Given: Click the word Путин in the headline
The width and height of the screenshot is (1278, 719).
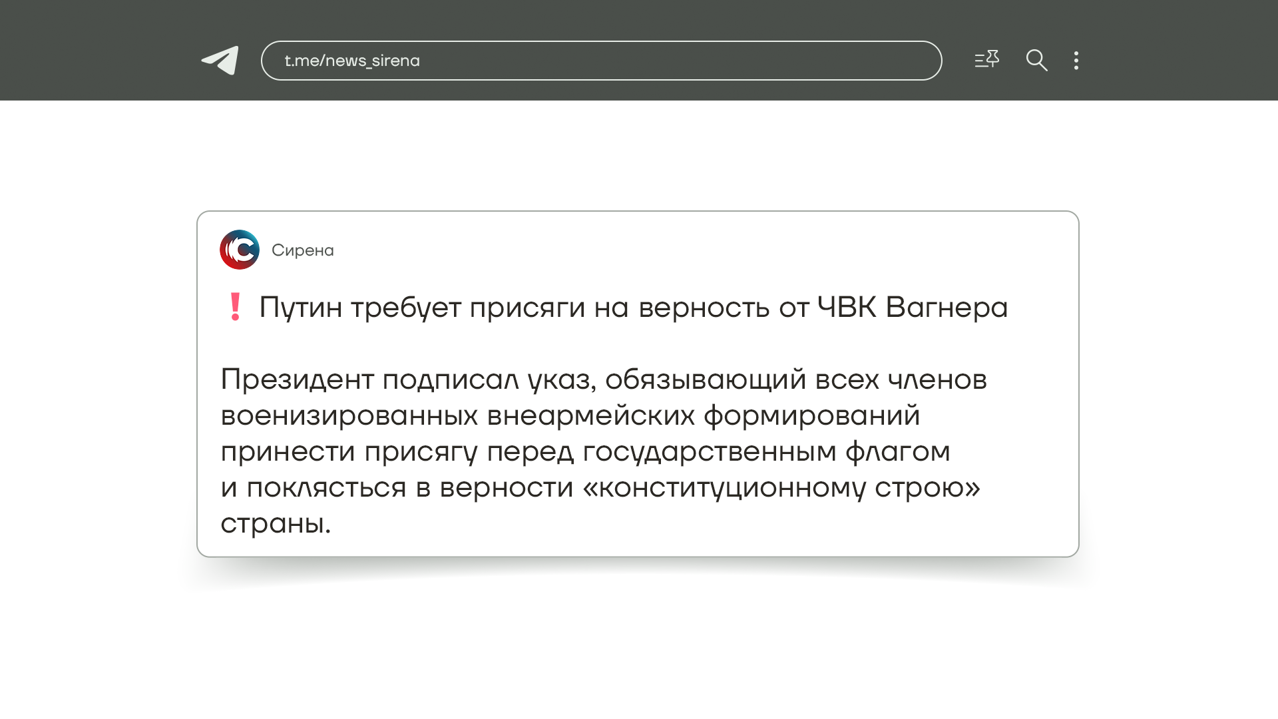Looking at the screenshot, I should pos(300,308).
